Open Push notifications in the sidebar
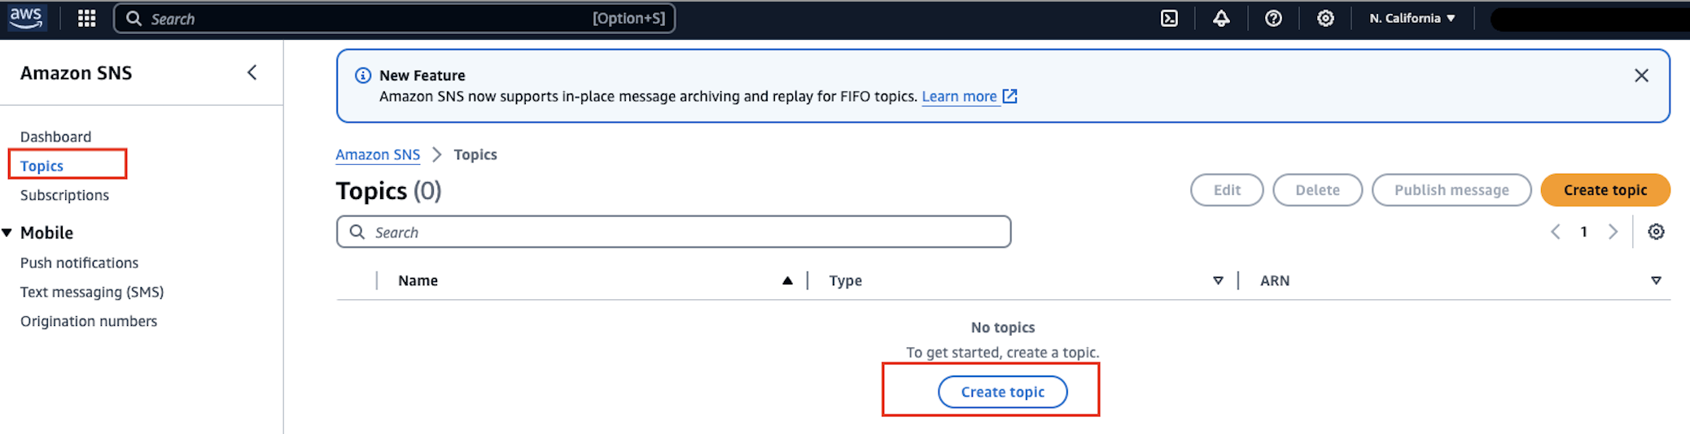Screen dimensions: 1690x434 coord(79,263)
